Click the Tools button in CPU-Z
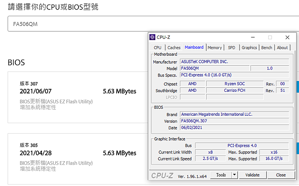Viewport: 299px width, 186px height. pos(221,175)
